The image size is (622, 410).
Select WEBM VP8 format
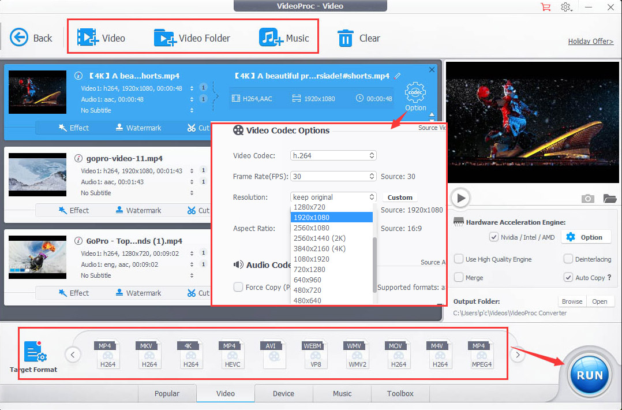coord(316,355)
